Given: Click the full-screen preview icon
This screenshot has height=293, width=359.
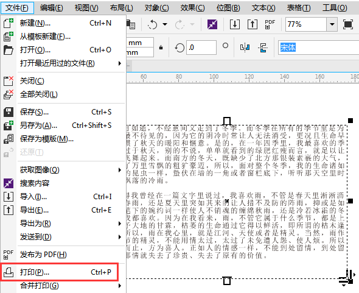Looking at the screenshot, I should click(348, 24).
